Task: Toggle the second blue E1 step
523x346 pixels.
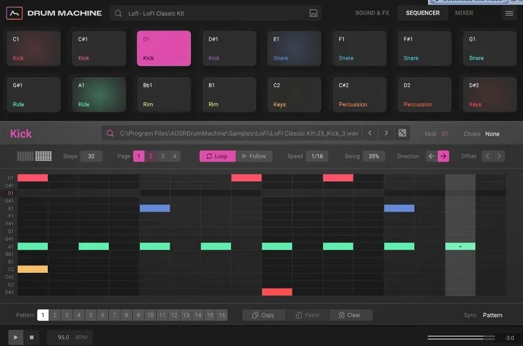Action: tap(399, 208)
